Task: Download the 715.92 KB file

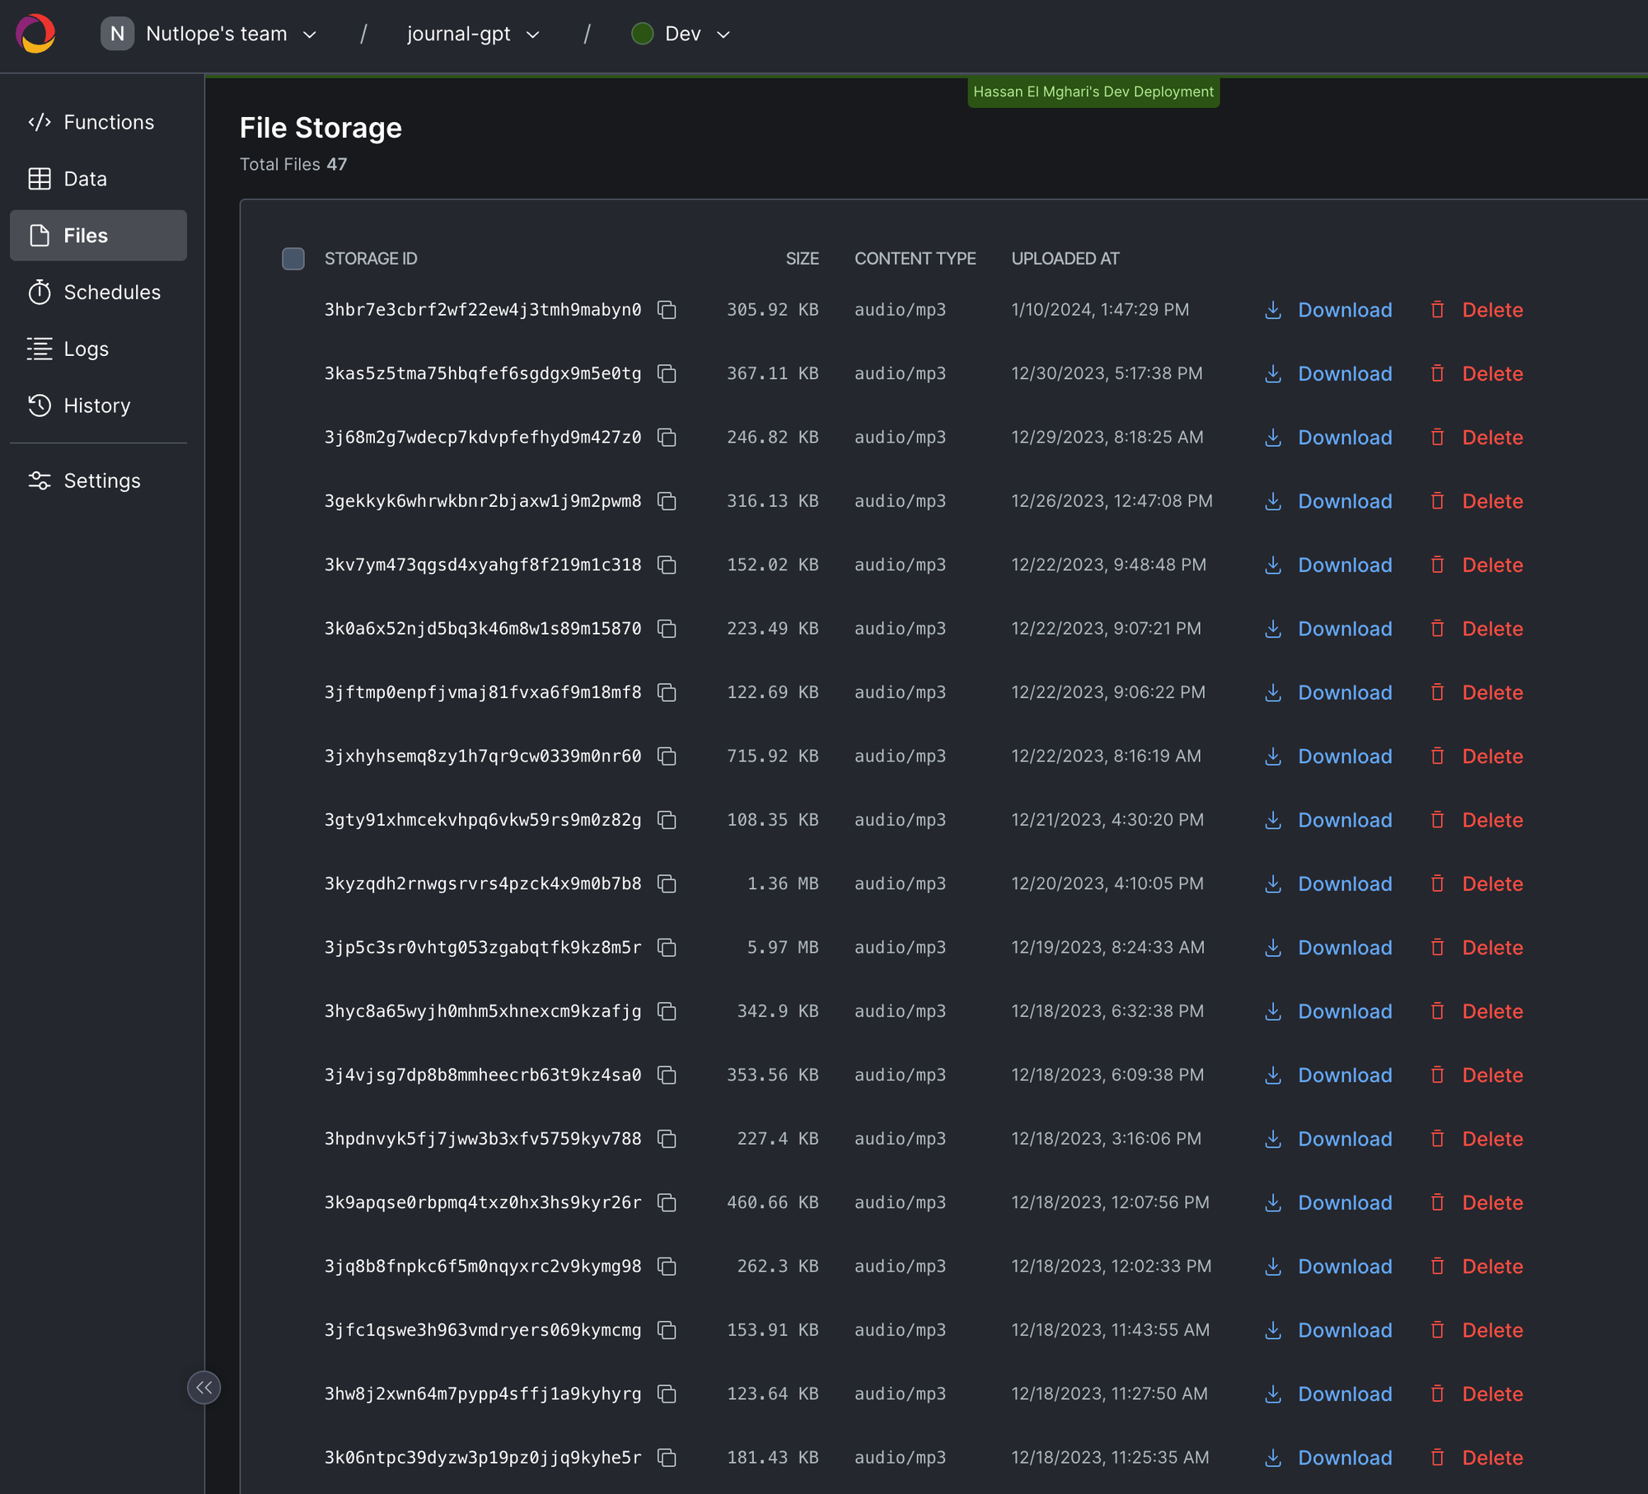Action: 1328,756
